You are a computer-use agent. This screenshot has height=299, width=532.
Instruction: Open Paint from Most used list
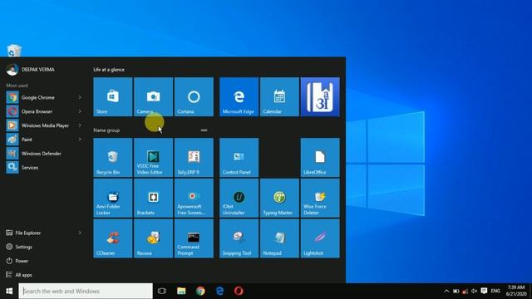44,140
